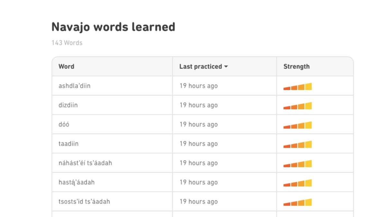Select the strength indicator for dóó
Screen dimensions: 386x217
point(298,124)
